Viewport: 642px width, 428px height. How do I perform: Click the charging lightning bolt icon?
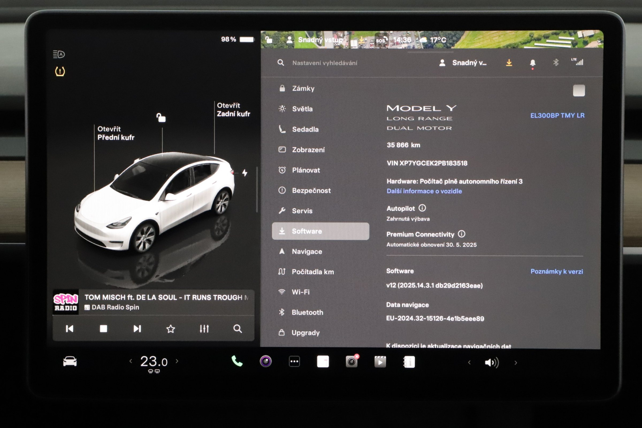244,173
